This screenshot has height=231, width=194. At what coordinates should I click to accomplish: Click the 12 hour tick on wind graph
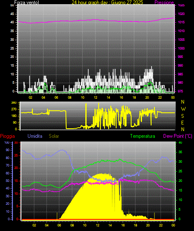95,97
